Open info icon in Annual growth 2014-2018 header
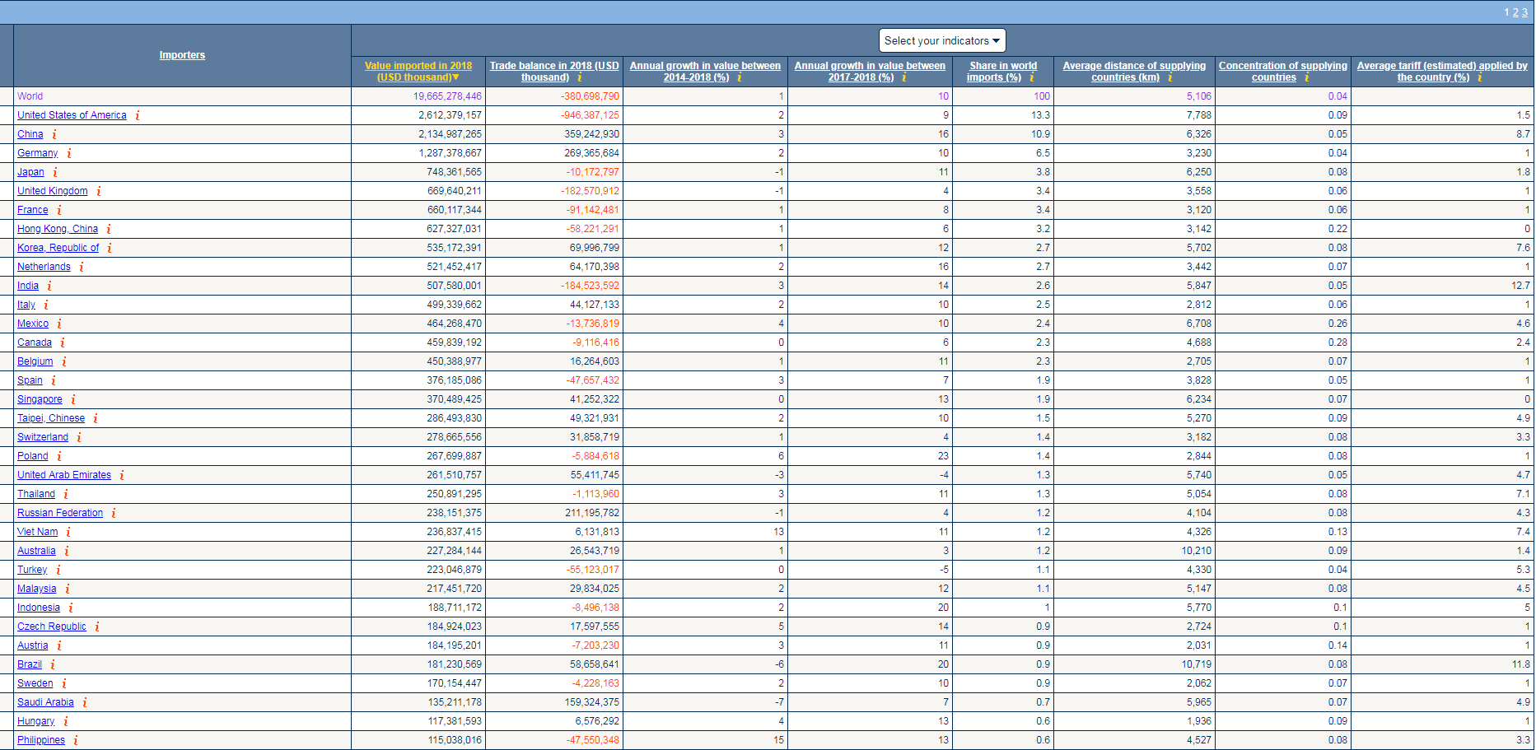Screen dimensions: 1536x750 point(740,77)
